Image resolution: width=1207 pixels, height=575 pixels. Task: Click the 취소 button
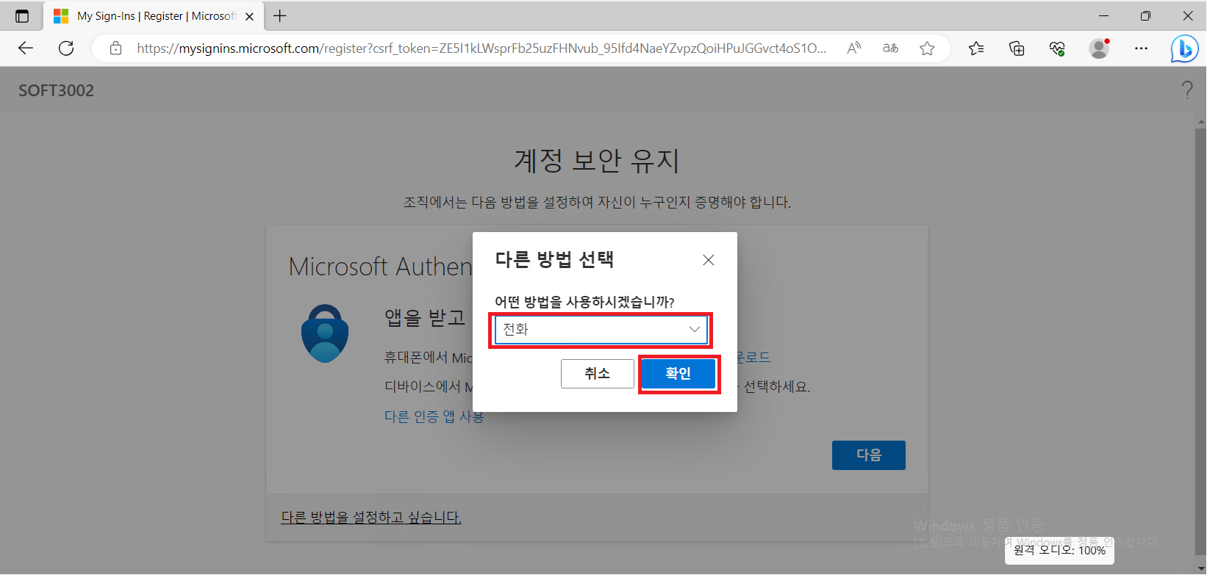pos(598,374)
